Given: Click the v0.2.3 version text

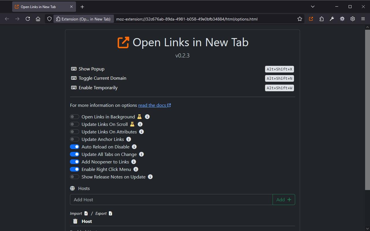Looking at the screenshot, I should point(182,55).
